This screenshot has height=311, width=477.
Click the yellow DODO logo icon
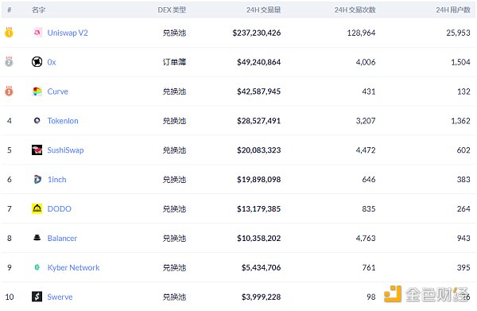pyautogui.click(x=37, y=208)
